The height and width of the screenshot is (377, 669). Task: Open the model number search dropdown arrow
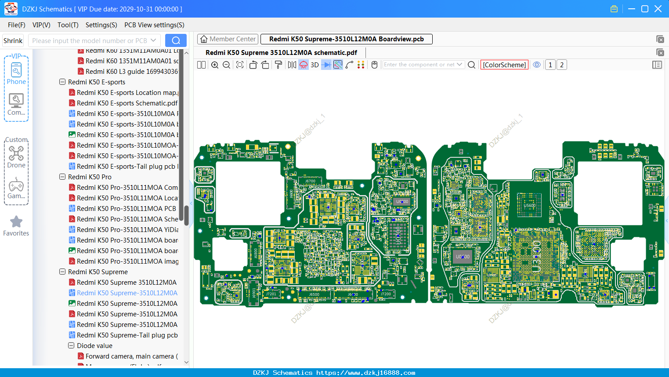153,40
